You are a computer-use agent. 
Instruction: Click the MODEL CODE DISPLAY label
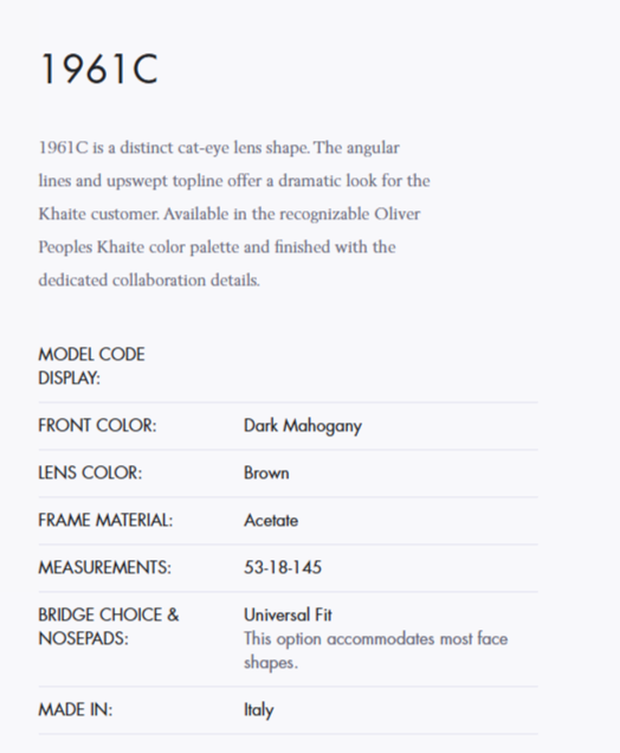click(91, 366)
